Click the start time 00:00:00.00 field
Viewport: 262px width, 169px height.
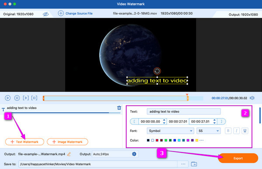click(x=150, y=122)
